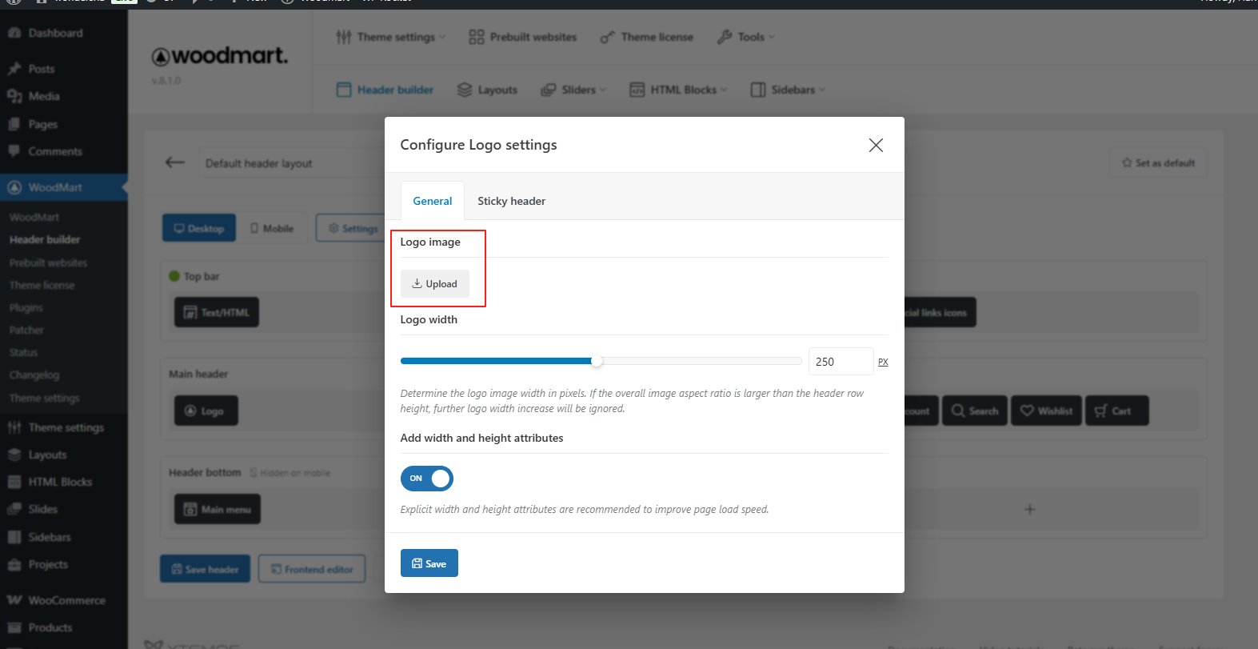Click the Upload logo image button
Viewport: 1258px width, 649px height.
(434, 284)
